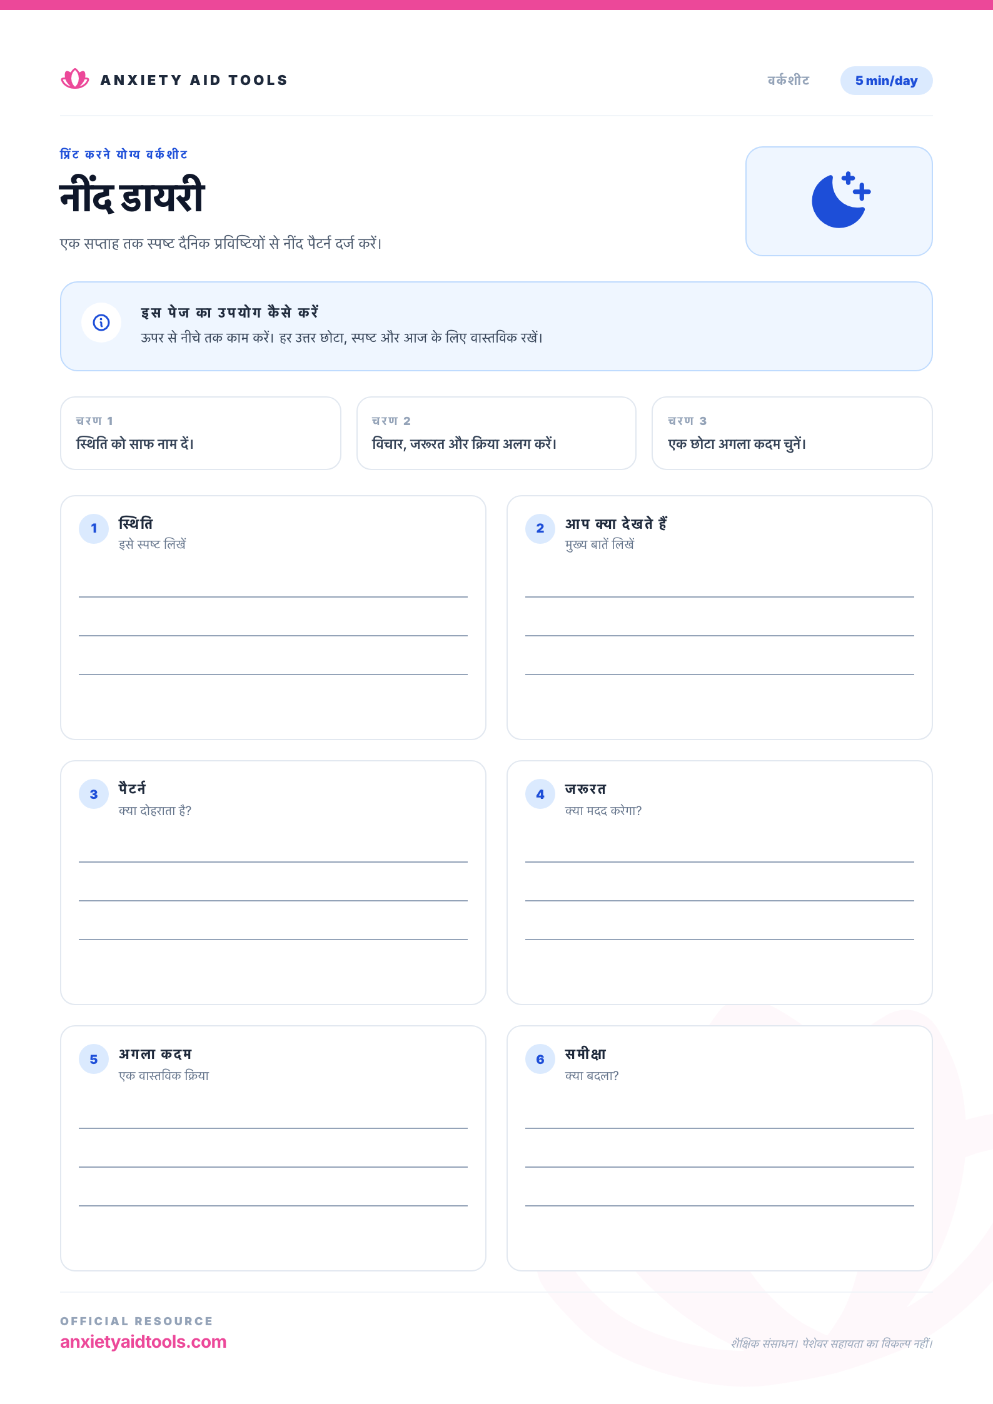Click the pink lotus logo icon
Image resolution: width=993 pixels, height=1404 pixels.
tap(75, 79)
